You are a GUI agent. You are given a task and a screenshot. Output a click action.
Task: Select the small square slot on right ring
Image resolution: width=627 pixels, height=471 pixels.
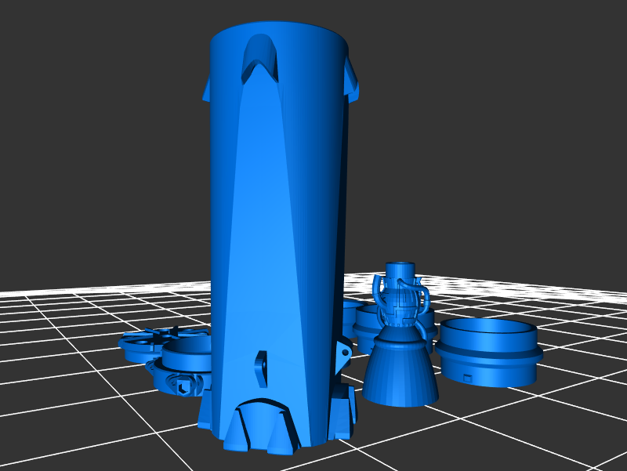click(467, 378)
